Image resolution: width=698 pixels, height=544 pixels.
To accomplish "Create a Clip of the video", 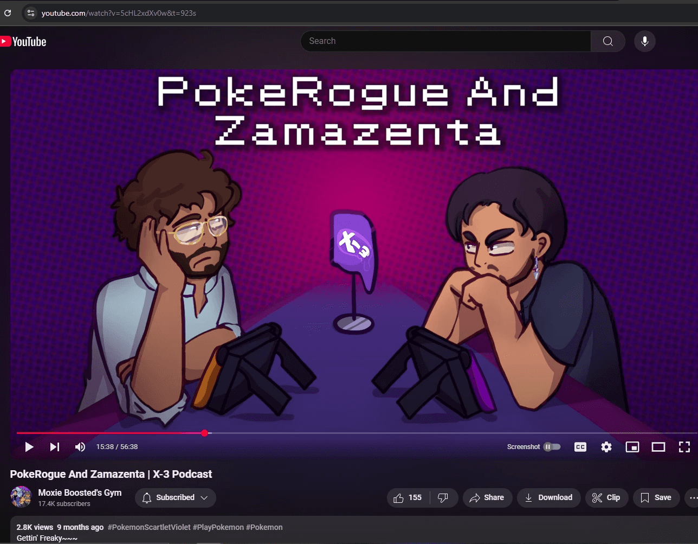I will pyautogui.click(x=606, y=498).
